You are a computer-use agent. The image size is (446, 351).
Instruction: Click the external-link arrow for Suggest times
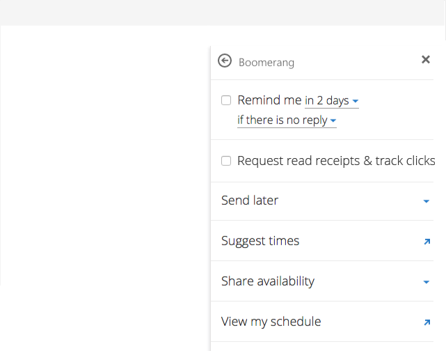[x=427, y=242]
